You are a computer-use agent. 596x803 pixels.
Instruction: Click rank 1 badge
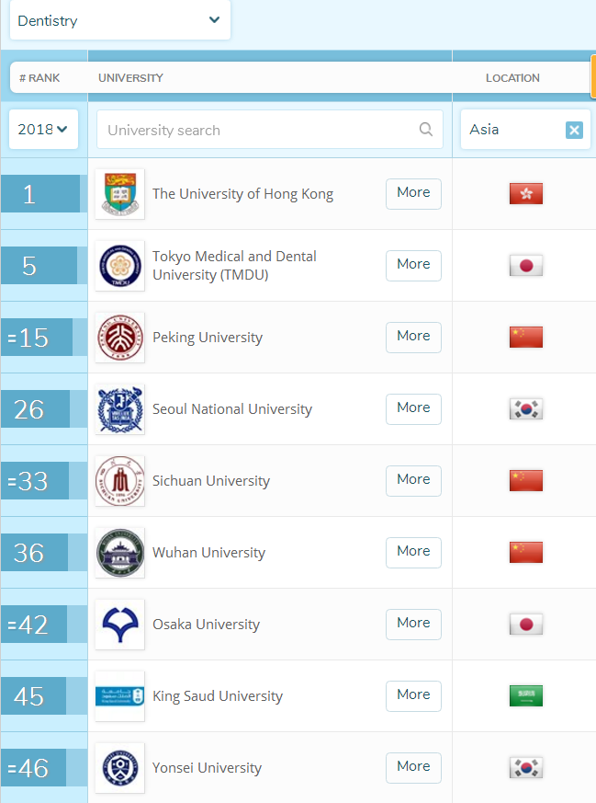40,193
